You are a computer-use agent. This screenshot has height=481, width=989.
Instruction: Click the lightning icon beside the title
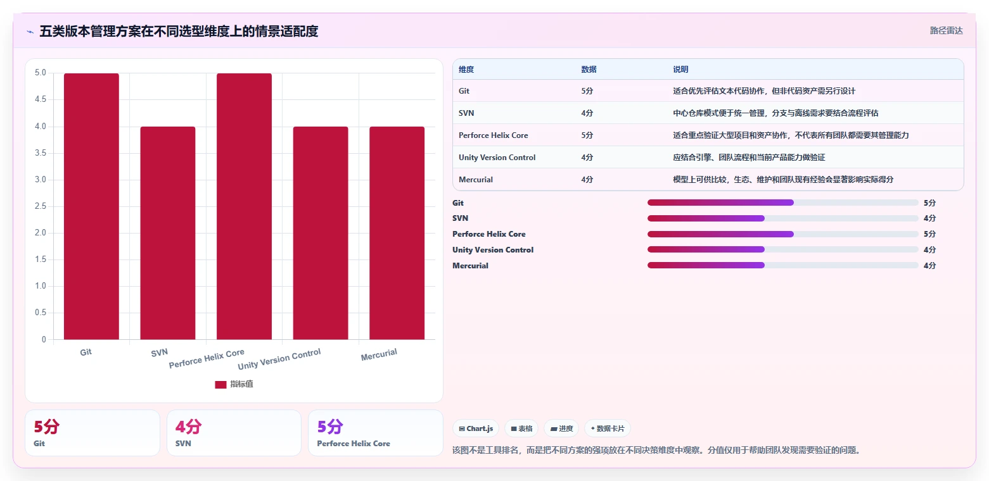click(30, 31)
